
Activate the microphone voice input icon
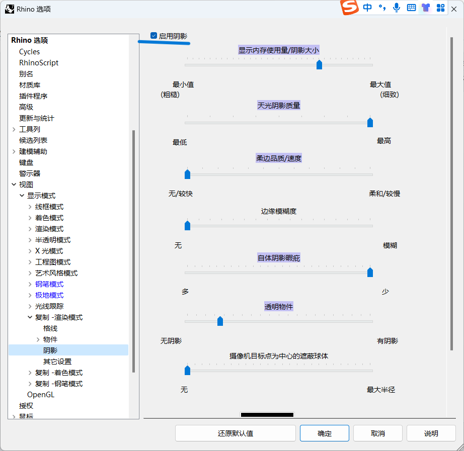click(x=397, y=8)
